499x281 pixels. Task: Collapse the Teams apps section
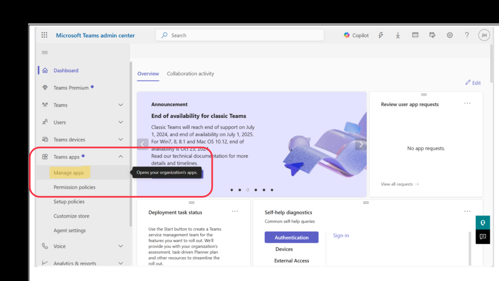point(121,157)
